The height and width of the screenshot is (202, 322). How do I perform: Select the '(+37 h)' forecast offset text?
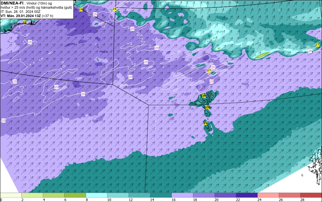tap(47, 16)
